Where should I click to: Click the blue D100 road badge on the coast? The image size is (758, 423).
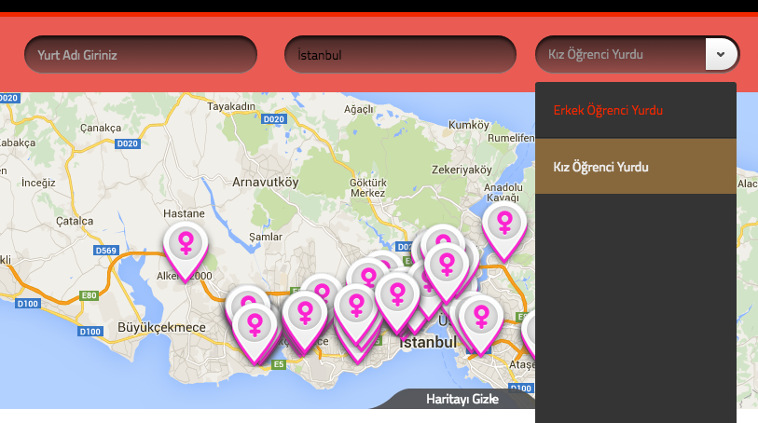pyautogui.click(x=90, y=332)
